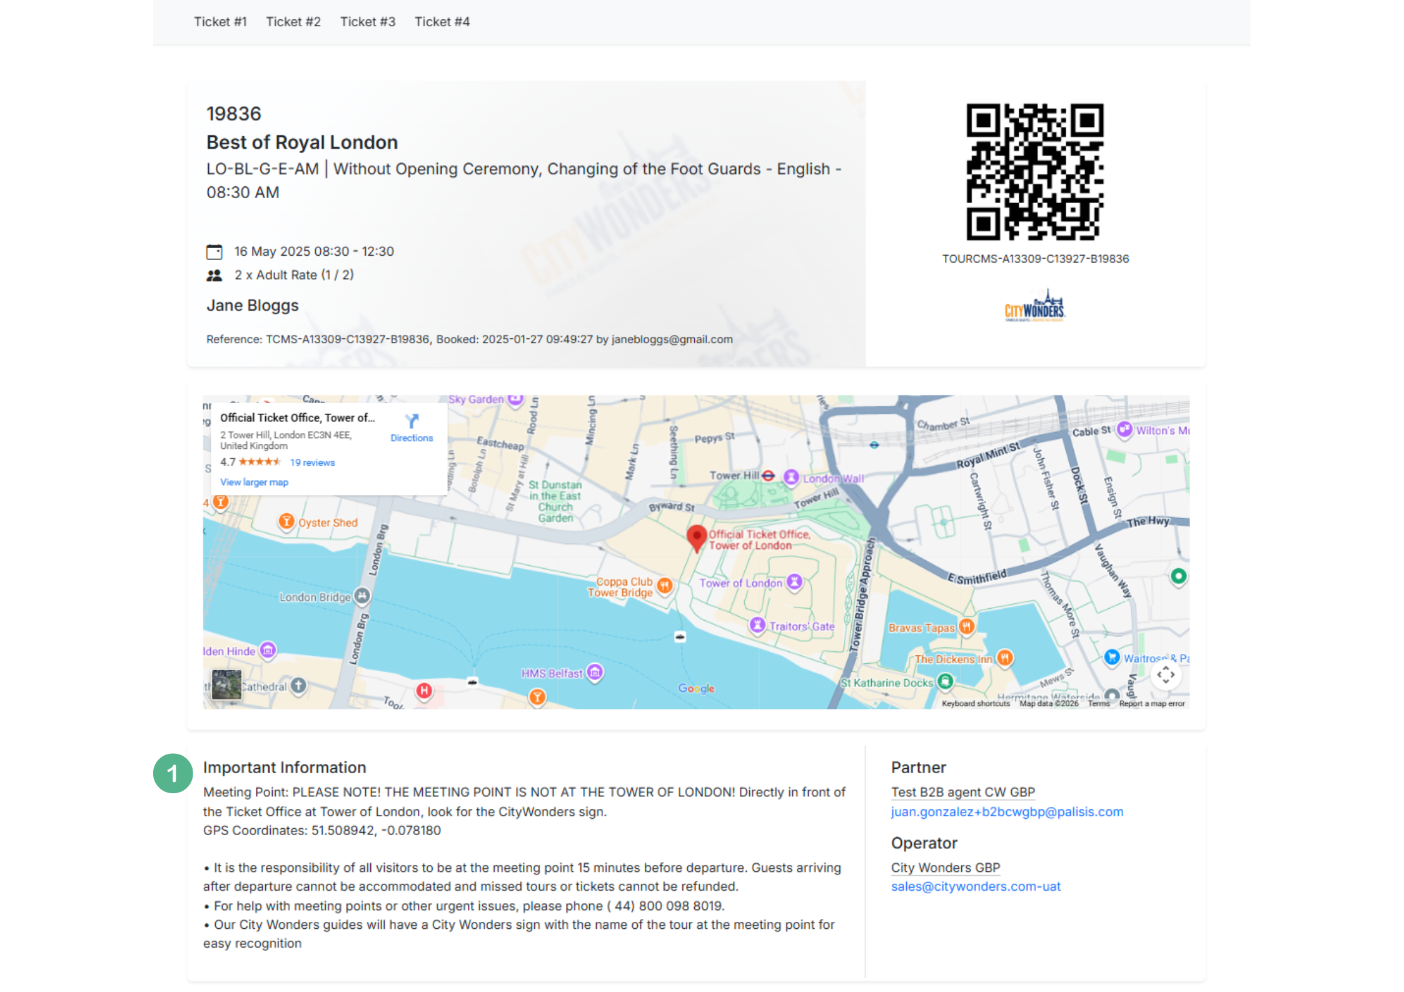The width and height of the screenshot is (1404, 992).
Task: Open map Terms link
Action: coord(1099,703)
